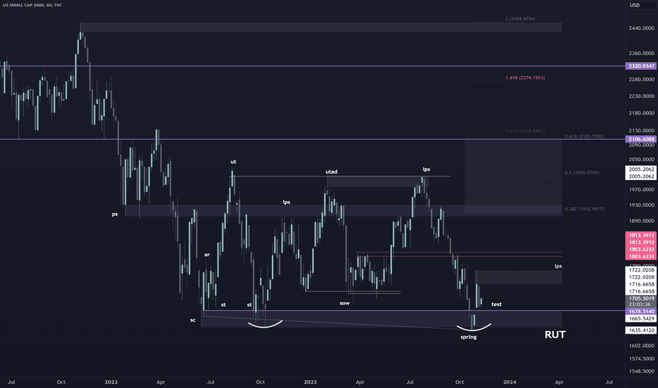The image size is (658, 388).
Task: Select the purple 2106.6088 price tag
Action: click(x=641, y=139)
